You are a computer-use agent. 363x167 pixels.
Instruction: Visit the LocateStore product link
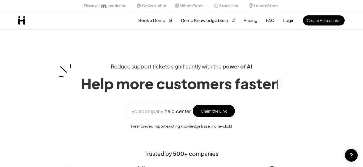pos(263,6)
